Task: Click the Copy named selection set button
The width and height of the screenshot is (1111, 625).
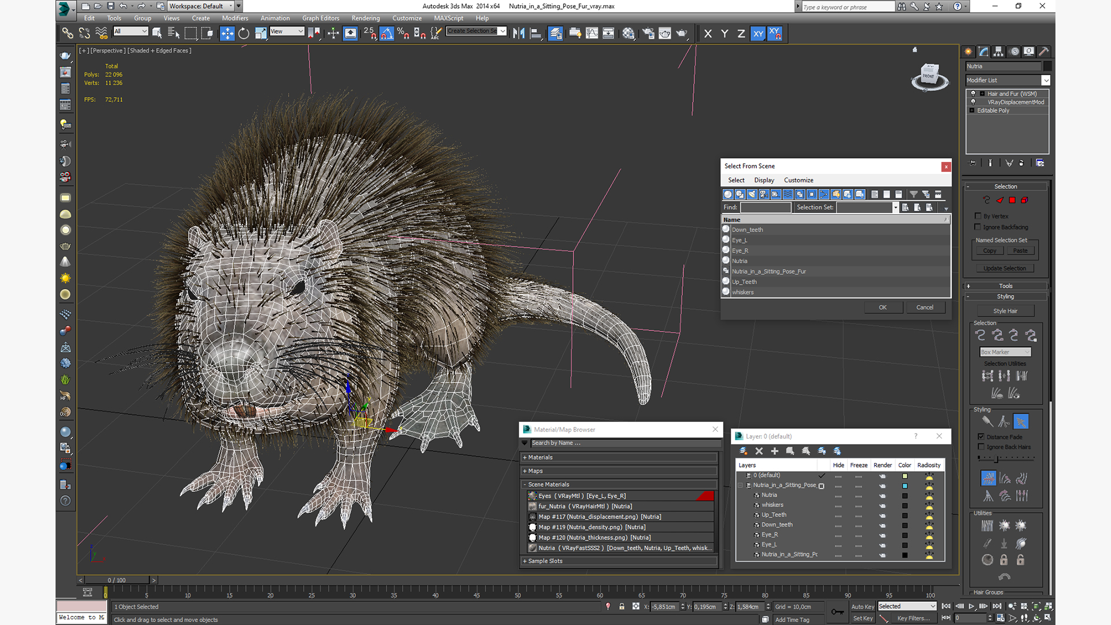Action: 989,251
